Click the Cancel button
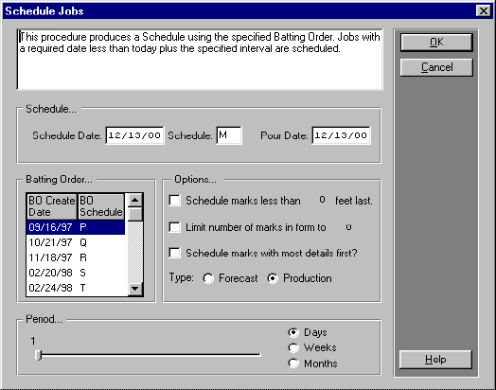 [x=436, y=67]
